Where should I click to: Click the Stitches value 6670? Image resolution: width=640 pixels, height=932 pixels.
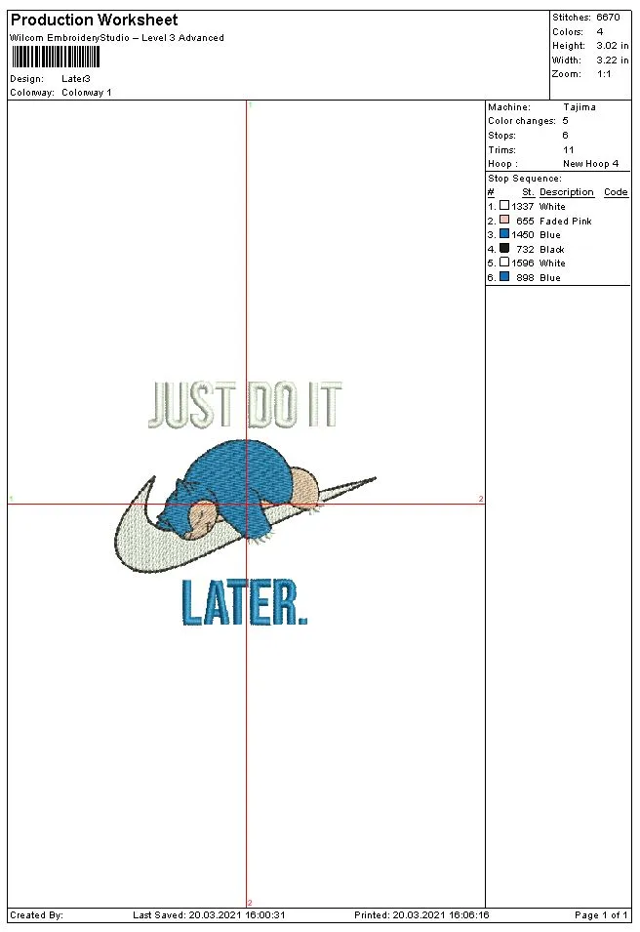pyautogui.click(x=608, y=18)
